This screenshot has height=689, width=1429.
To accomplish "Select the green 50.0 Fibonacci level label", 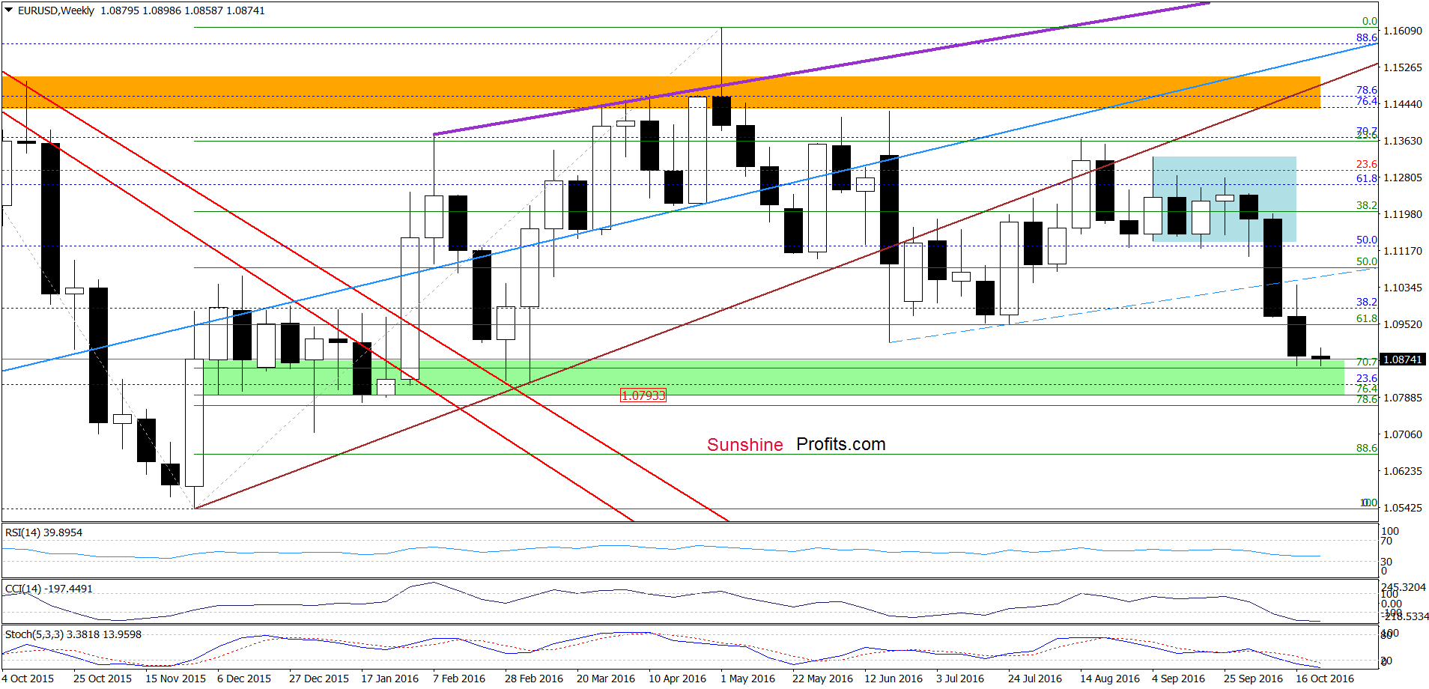I will pyautogui.click(x=1367, y=261).
